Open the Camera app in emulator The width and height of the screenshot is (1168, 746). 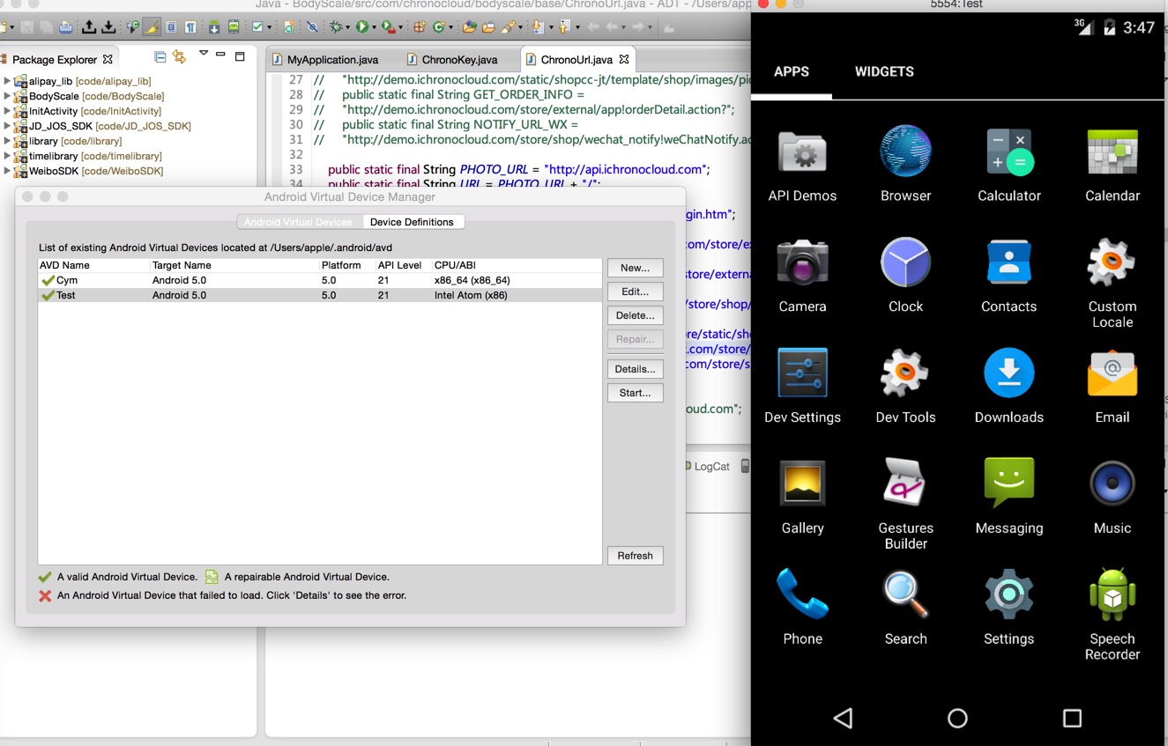pos(802,276)
